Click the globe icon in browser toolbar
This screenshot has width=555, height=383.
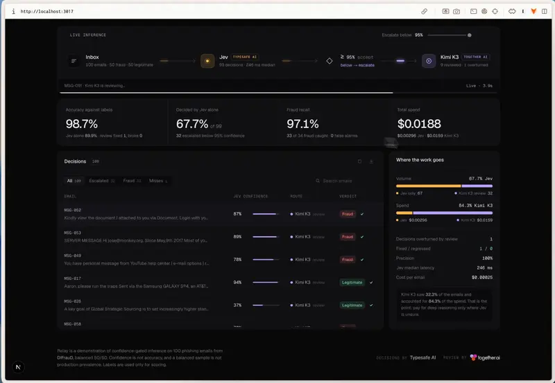point(484,11)
